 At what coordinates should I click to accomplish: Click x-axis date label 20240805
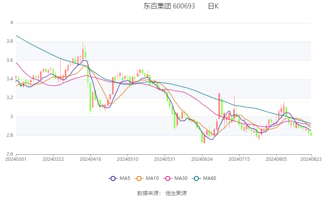[276, 159]
